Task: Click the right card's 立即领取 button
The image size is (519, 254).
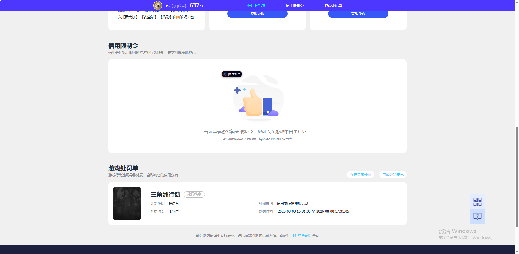Action: point(358,14)
